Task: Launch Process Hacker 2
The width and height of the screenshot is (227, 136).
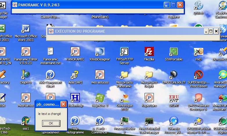Action: click(124, 121)
